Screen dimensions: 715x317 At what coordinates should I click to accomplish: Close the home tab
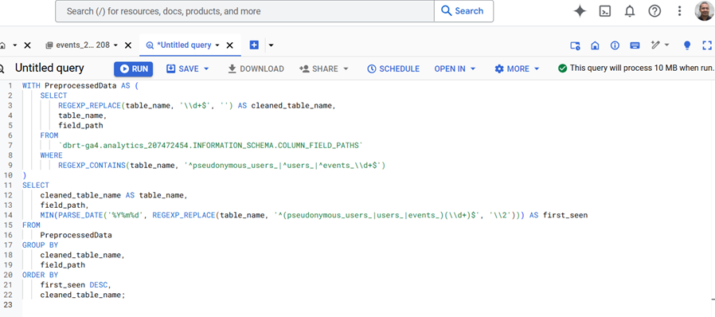[x=27, y=45]
